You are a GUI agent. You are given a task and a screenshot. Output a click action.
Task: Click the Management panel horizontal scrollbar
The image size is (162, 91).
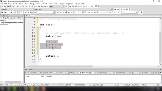point(13,82)
